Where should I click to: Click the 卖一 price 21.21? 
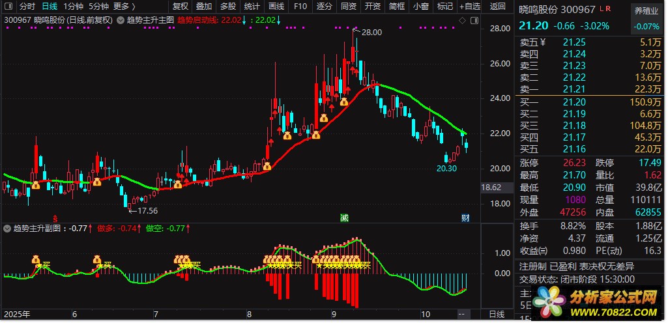click(574, 89)
